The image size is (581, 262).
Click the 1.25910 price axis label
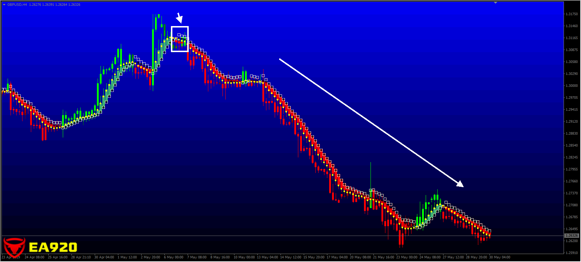(x=572, y=253)
